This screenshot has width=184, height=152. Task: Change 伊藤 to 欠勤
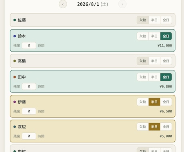pyautogui.click(x=143, y=102)
